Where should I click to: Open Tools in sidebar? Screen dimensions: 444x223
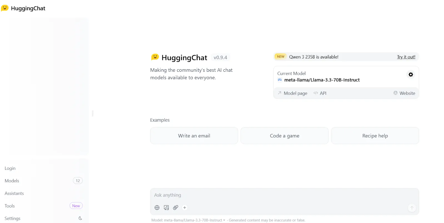click(x=10, y=206)
